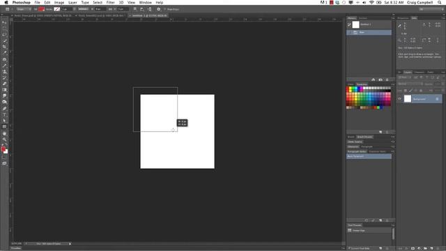Click the lock icon on the Background layer

point(437,99)
